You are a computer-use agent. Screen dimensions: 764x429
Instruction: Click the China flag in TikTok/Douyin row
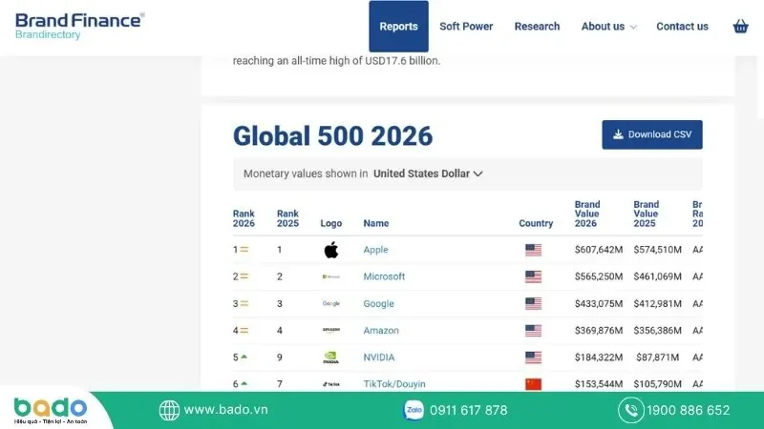[533, 384]
